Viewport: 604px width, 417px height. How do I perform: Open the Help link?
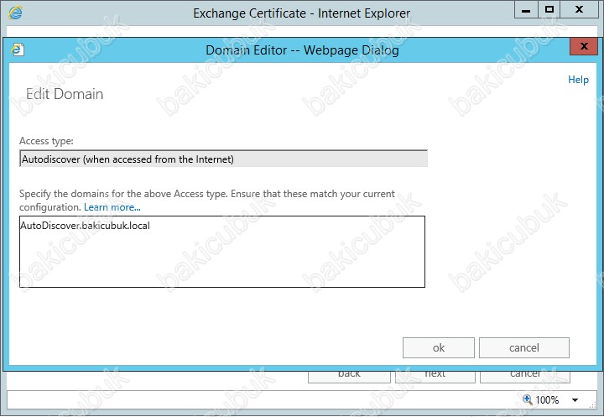tap(578, 80)
